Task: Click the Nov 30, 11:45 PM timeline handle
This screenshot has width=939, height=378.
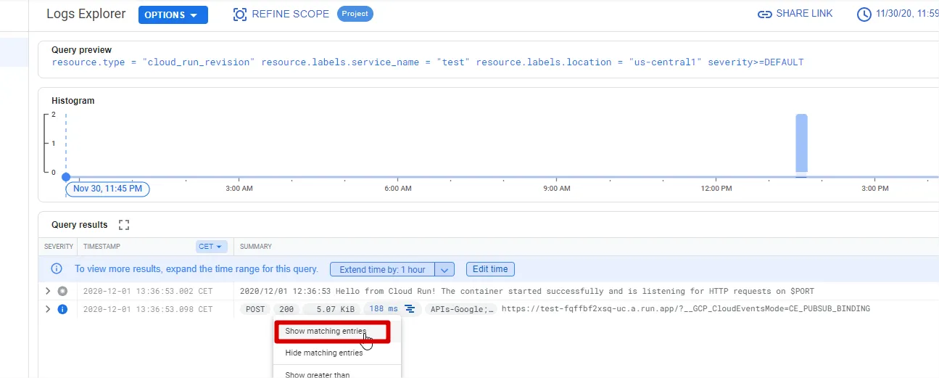Action: click(x=108, y=189)
